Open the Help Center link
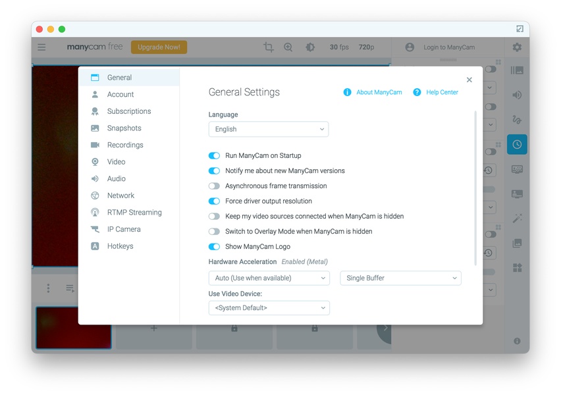561x395 pixels. click(x=442, y=92)
